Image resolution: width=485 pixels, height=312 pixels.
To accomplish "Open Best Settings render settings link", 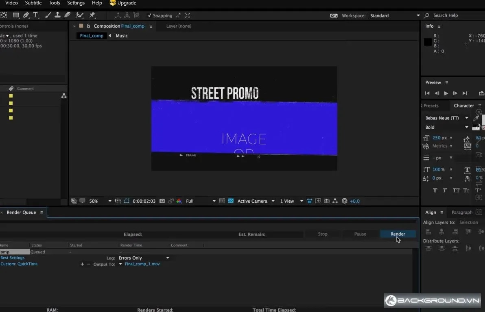I will [x=12, y=258].
